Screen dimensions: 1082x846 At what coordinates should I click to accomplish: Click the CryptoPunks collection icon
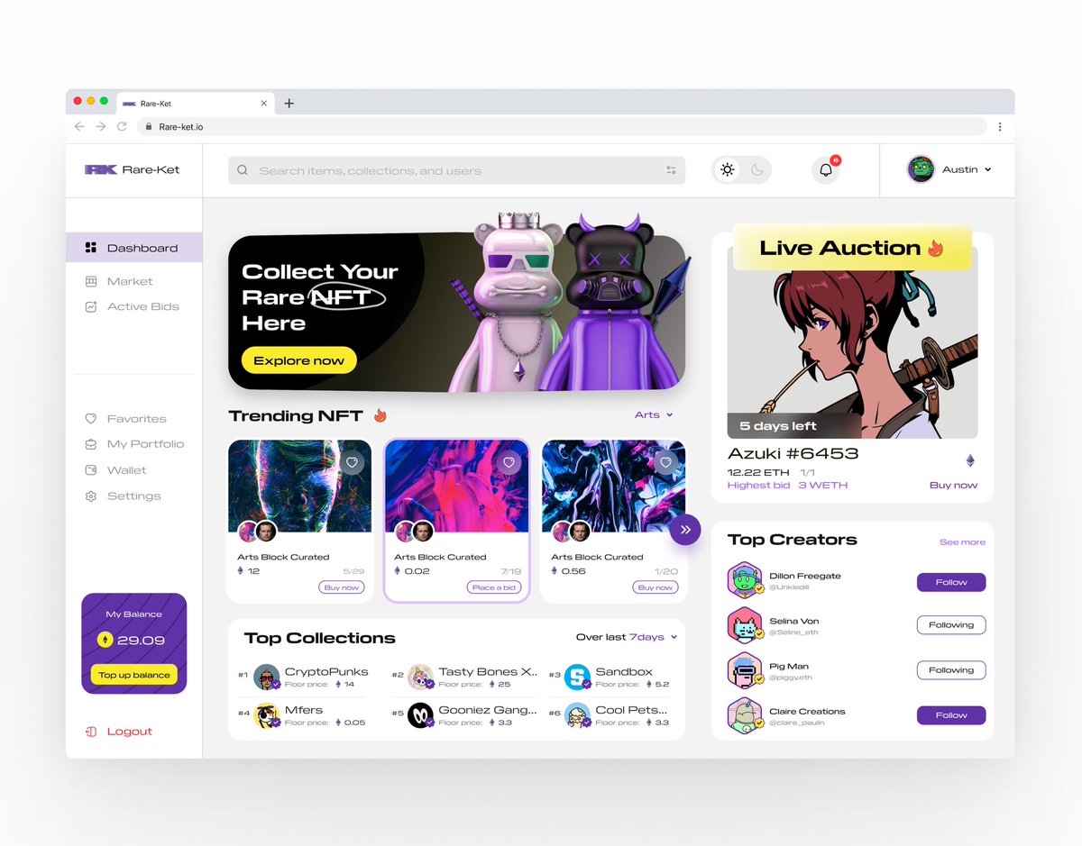[266, 678]
